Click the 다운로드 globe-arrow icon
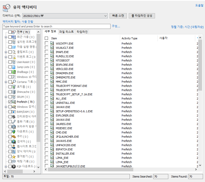Image resolution: width=205 pixels, height=182 pixels. [14, 132]
